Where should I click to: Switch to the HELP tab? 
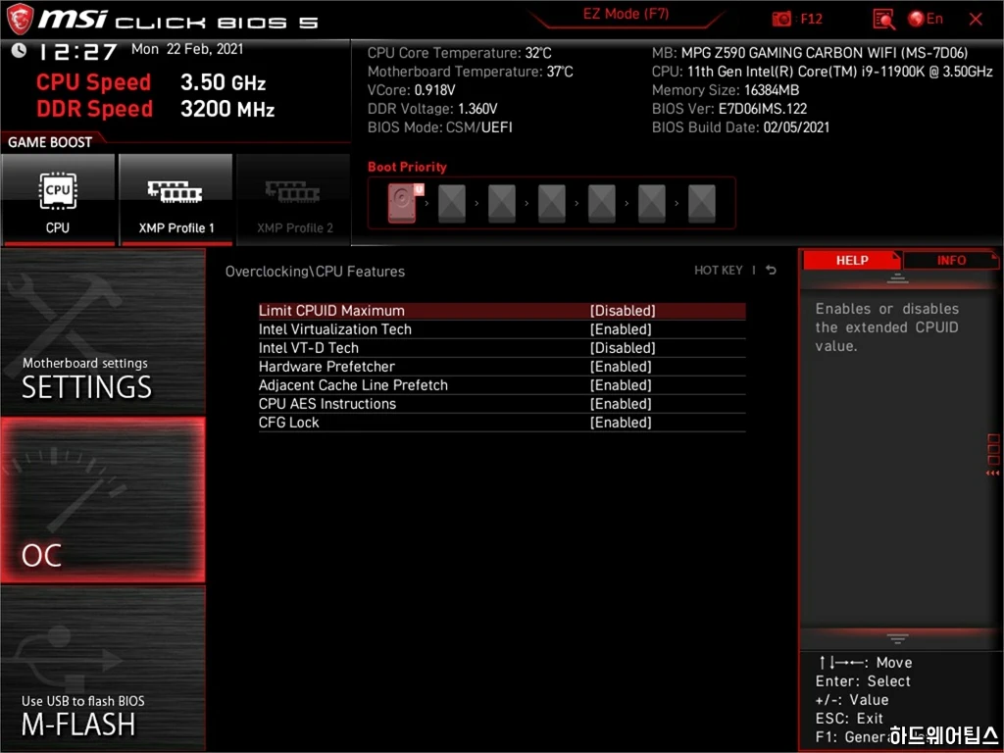point(852,260)
